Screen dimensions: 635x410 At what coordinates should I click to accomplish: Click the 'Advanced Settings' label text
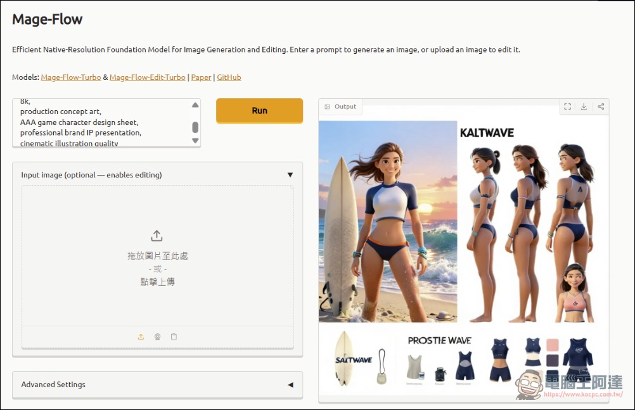[53, 385]
